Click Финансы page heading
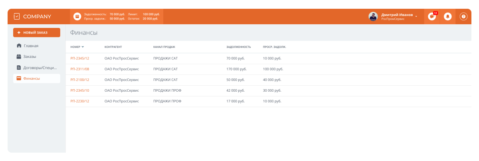Image resolution: width=479 pixels, height=161 pixels. [84, 33]
